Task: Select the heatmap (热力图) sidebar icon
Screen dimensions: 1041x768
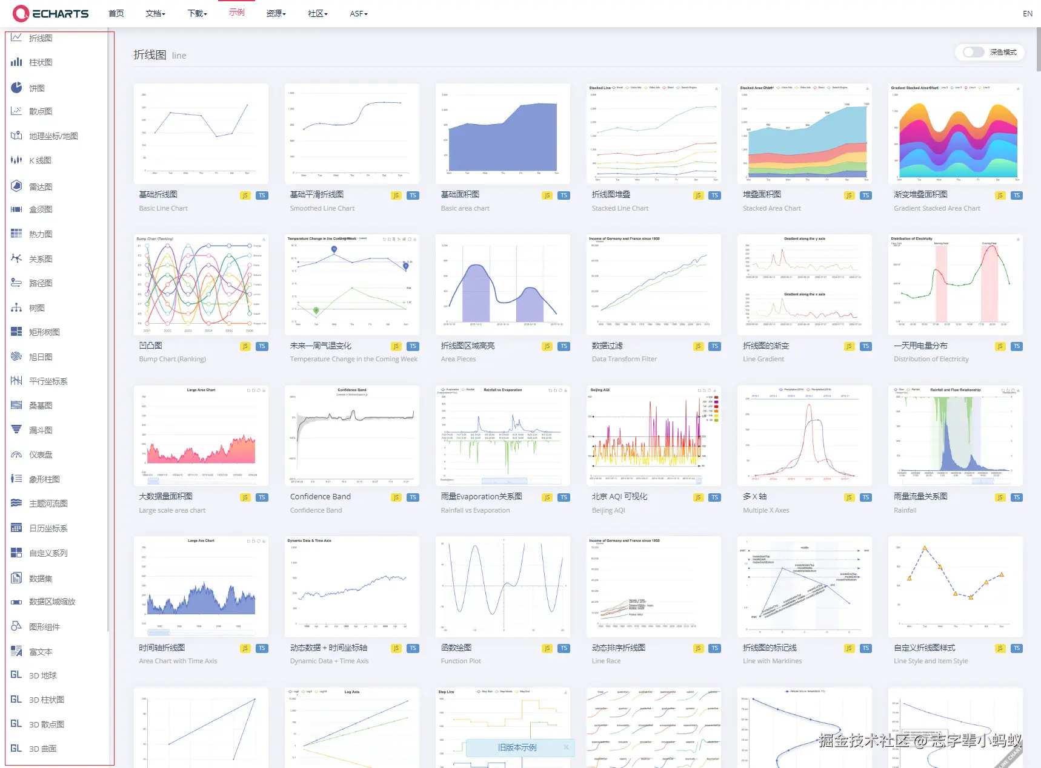Action: [x=16, y=234]
